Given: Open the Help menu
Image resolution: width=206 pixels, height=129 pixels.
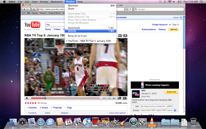Looking at the screenshot, I should point(80,2).
